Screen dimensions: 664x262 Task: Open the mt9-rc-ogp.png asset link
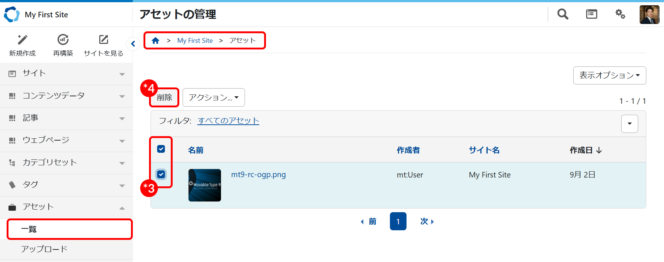pos(258,175)
